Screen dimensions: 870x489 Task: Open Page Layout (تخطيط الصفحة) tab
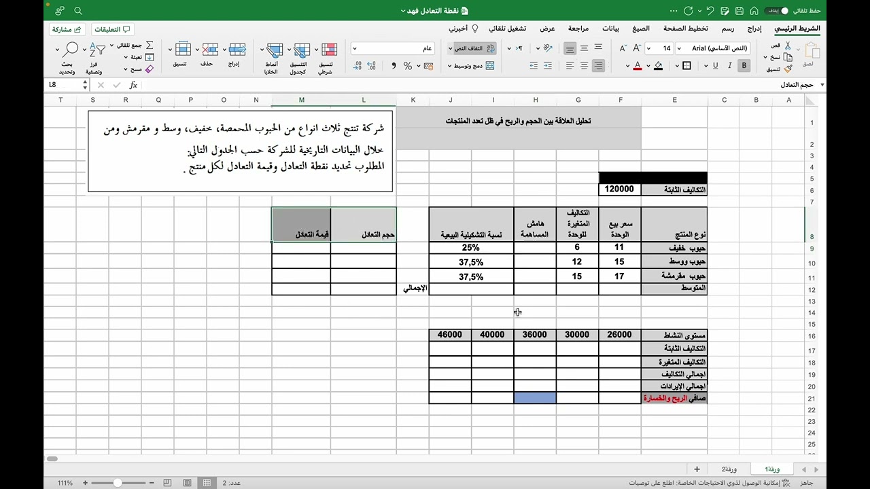coord(686,29)
